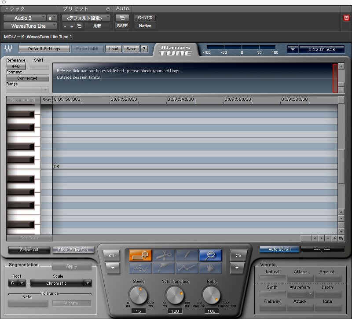
Task: Click the previous preset minus button
Action: point(65,26)
